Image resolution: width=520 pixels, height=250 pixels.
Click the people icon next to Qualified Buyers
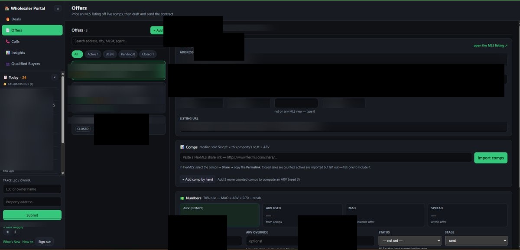(7, 64)
